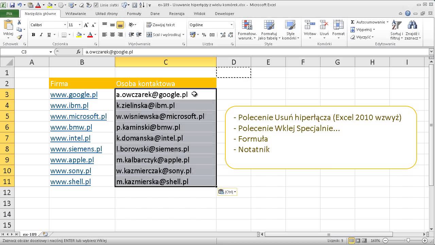
Task: Center the text horizontally
Action: coord(112,35)
